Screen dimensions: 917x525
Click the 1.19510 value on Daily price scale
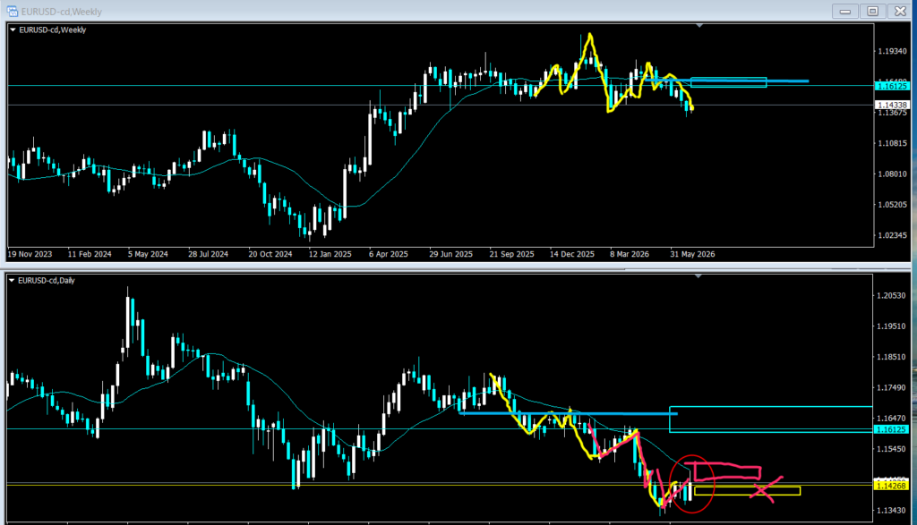(891, 326)
